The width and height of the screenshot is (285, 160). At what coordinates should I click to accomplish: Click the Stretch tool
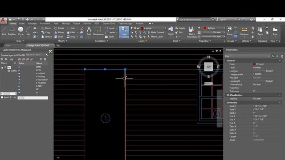tap(46, 36)
